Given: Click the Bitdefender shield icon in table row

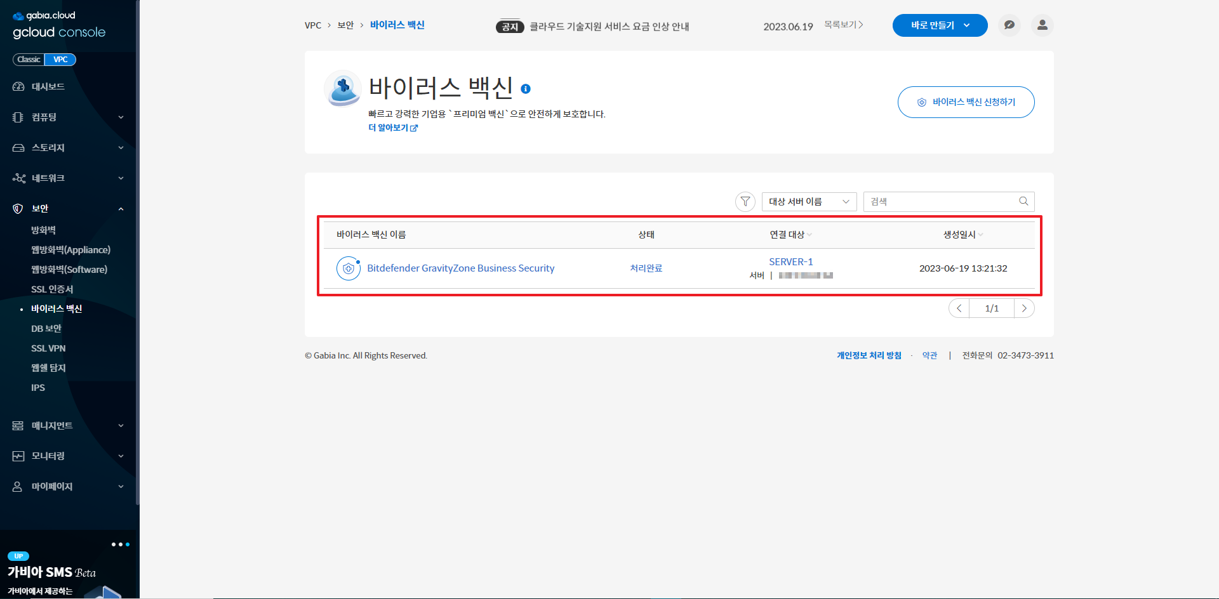Looking at the screenshot, I should point(348,268).
